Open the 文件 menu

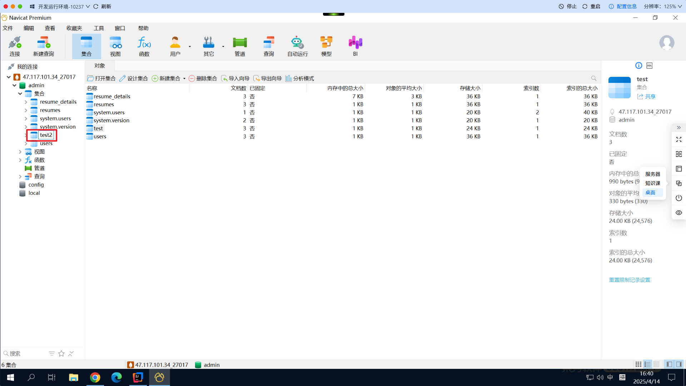click(8, 28)
